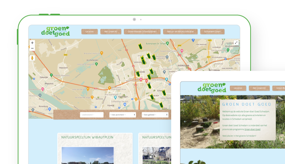Follow the 'Groen doet Goed' text link
The height and width of the screenshot is (164, 285).
click(x=252, y=129)
